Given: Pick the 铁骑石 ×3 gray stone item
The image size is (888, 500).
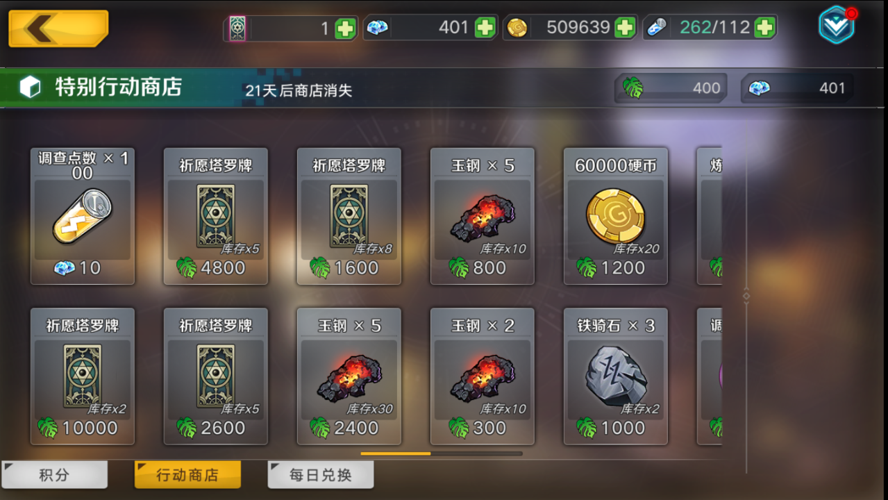Looking at the screenshot, I should 616,376.
